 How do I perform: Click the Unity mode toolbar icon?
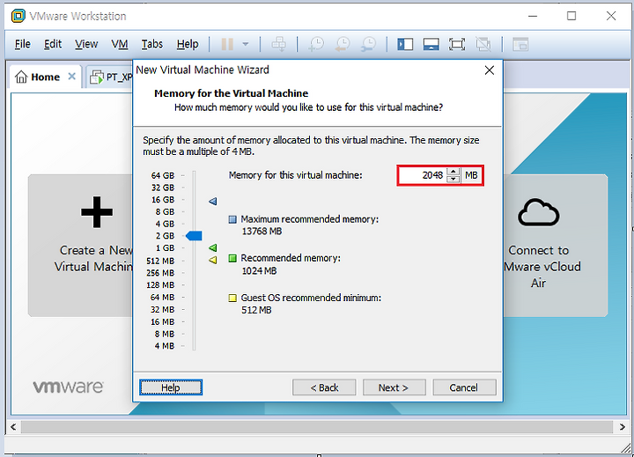click(483, 44)
